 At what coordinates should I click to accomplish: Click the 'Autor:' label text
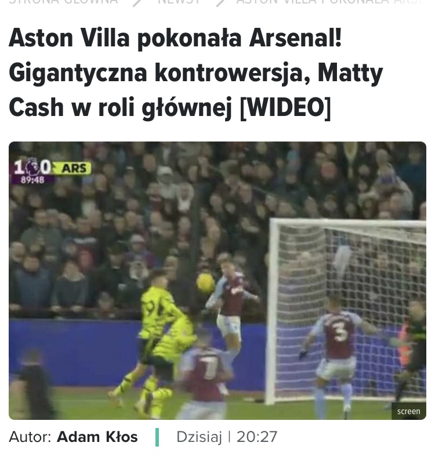(x=30, y=437)
